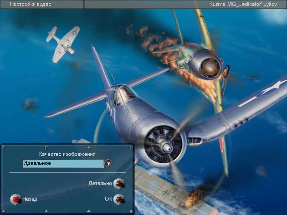Click the 'Детально' label text
This screenshot has height=215, width=287.
click(x=100, y=183)
